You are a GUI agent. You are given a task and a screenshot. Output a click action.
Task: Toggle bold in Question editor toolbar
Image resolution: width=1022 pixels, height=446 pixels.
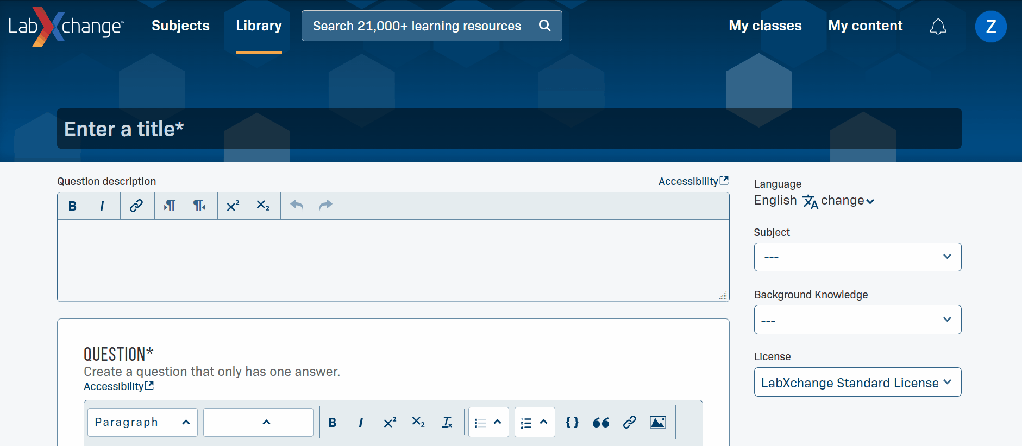pyautogui.click(x=333, y=422)
